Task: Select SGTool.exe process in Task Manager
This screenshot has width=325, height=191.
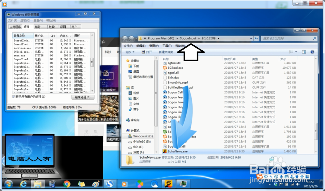Action: [x=51, y=52]
